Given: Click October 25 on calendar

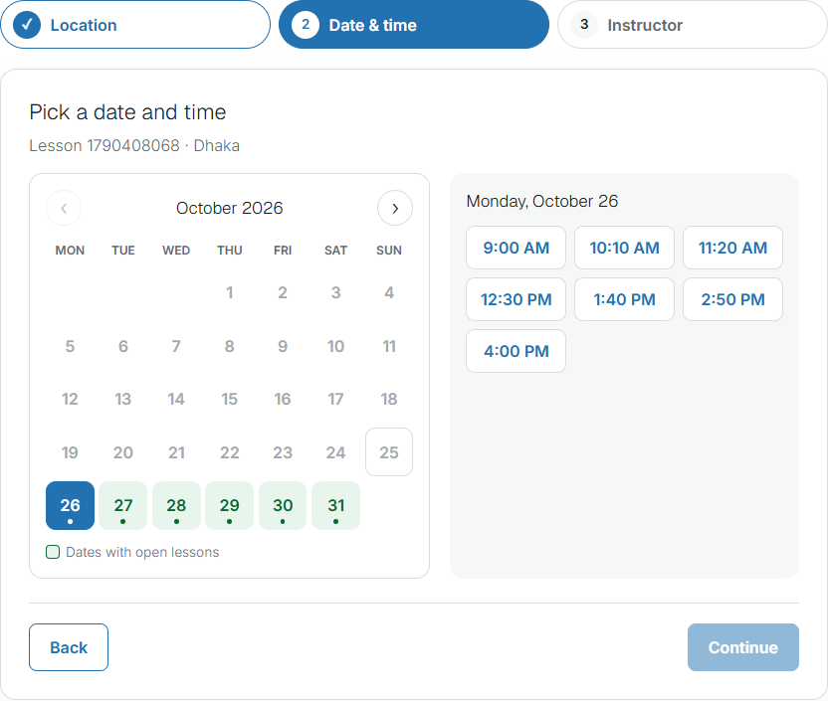Looking at the screenshot, I should 389,452.
